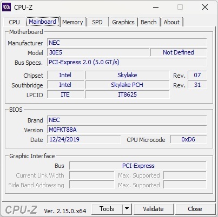
Task: Select the About tab
Action: pyautogui.click(x=171, y=22)
